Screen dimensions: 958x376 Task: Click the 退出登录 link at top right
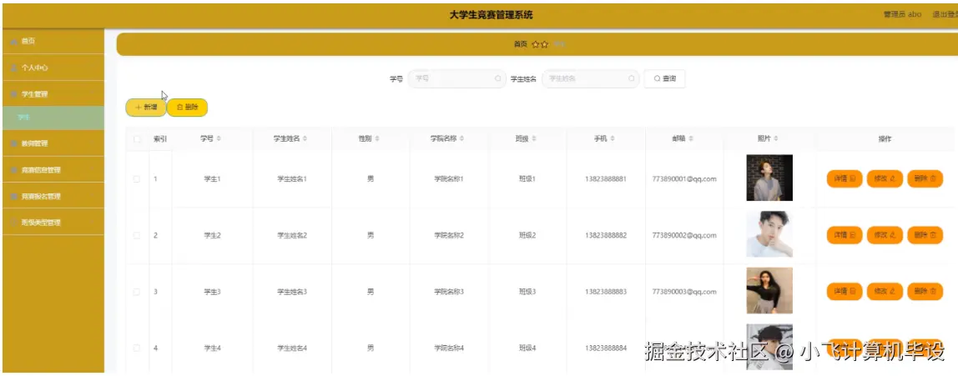point(945,15)
